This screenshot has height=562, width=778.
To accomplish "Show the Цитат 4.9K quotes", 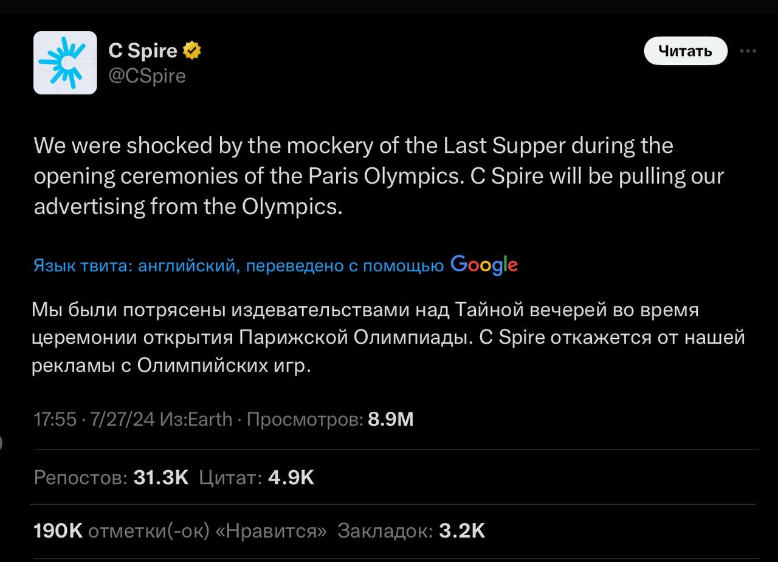I will [256, 477].
